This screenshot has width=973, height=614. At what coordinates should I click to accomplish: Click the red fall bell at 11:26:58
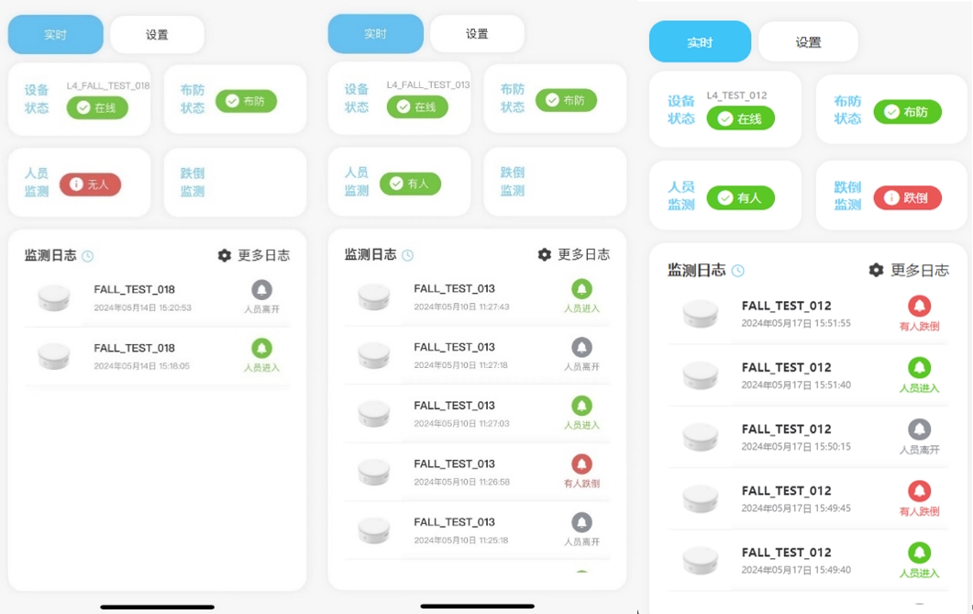click(x=581, y=463)
